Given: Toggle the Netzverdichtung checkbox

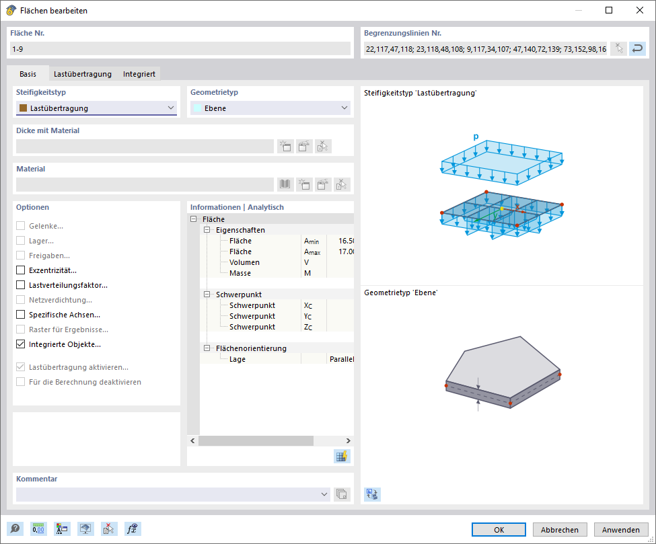Looking at the screenshot, I should (20, 300).
